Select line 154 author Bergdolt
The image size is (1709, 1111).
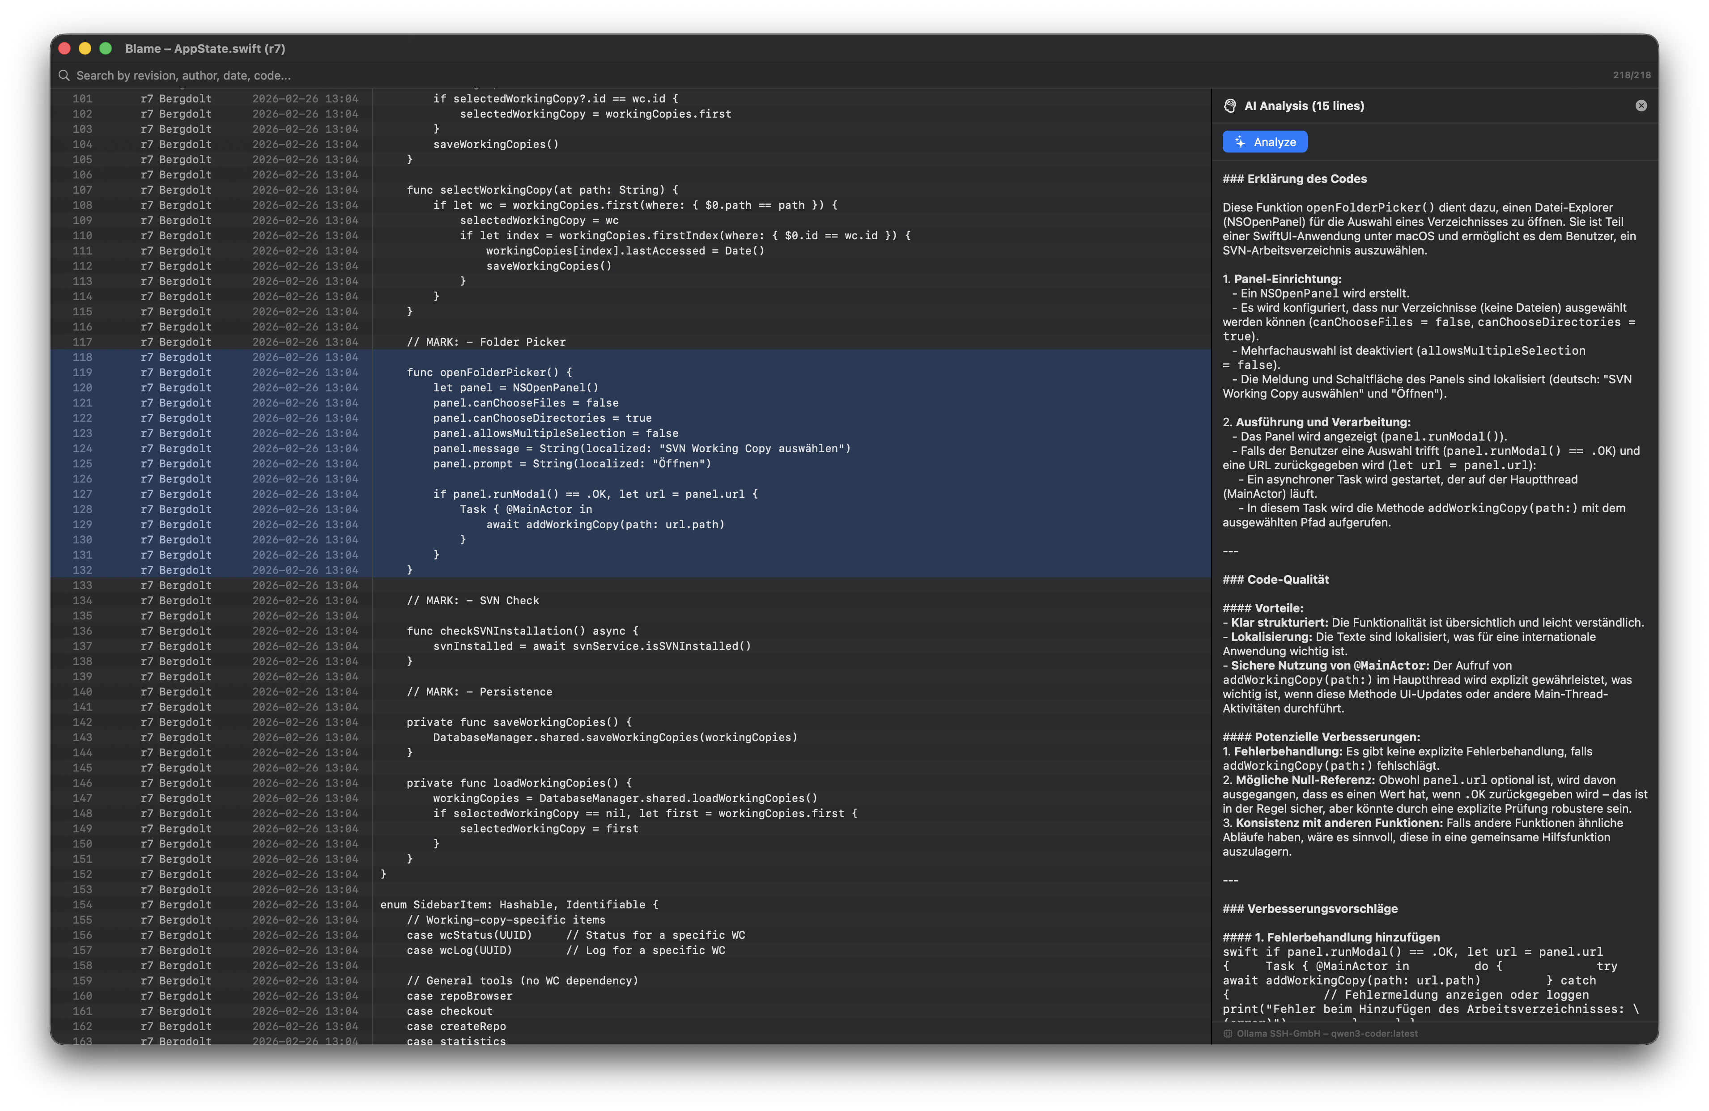pyautogui.click(x=185, y=904)
